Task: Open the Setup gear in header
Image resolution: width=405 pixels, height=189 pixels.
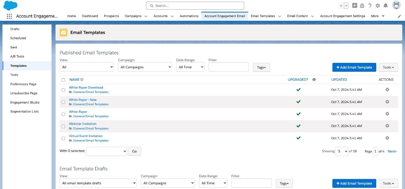Action: pyautogui.click(x=378, y=6)
